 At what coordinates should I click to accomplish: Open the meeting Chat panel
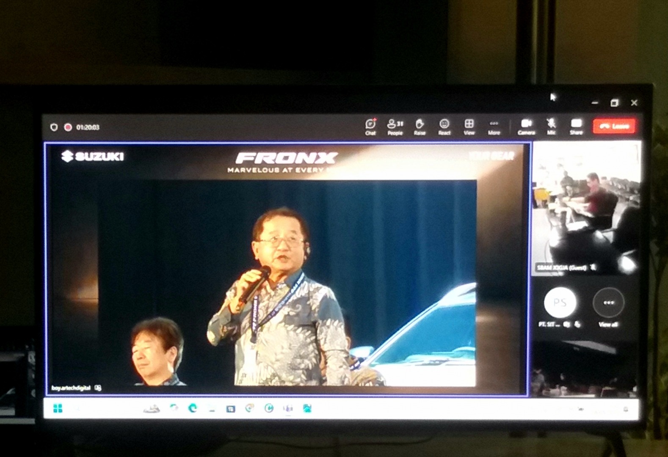click(370, 127)
